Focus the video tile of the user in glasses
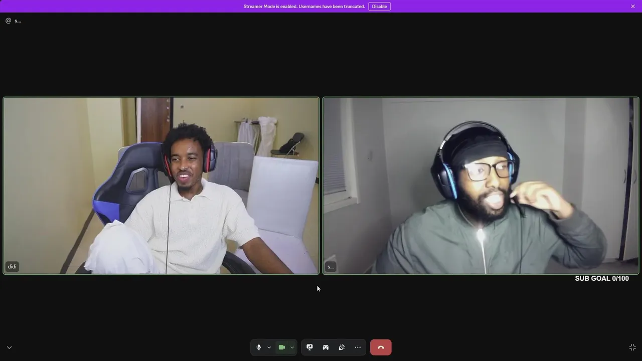642x361 pixels. click(481, 186)
